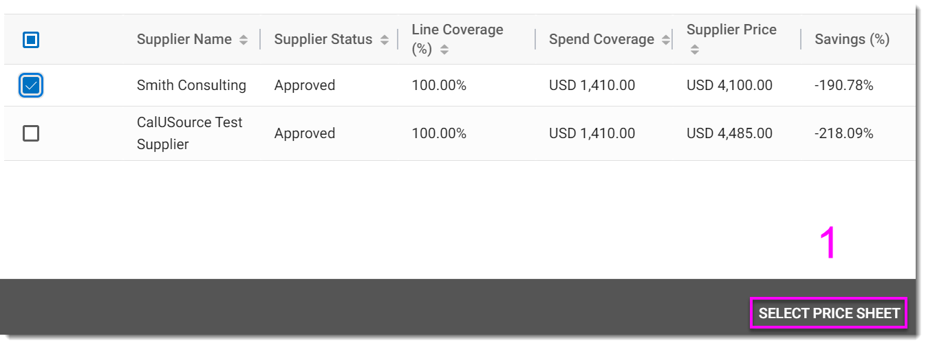The width and height of the screenshot is (926, 345).
Task: Click the Spend Coverage column header
Action: (601, 39)
